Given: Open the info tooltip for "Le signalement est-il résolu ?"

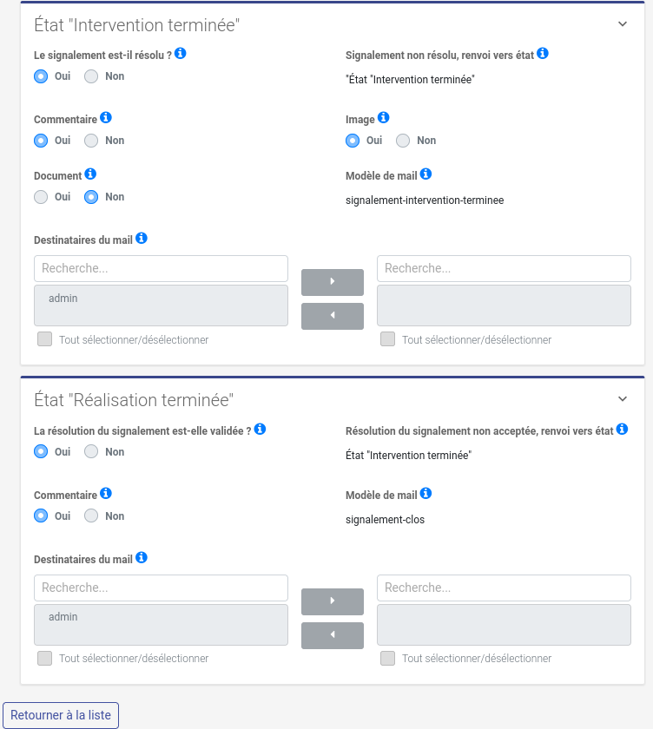Looking at the screenshot, I should pyautogui.click(x=180, y=53).
